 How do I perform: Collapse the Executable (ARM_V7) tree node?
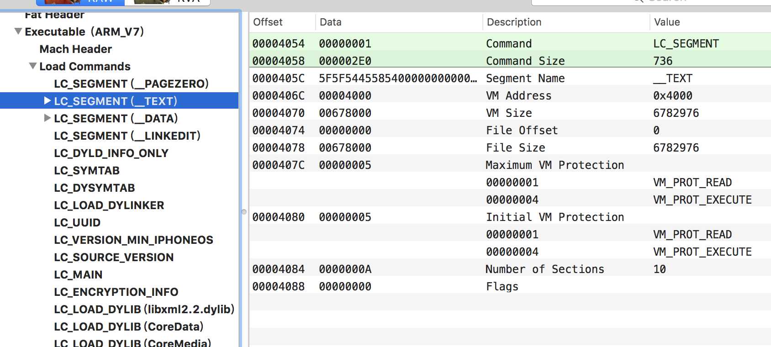pyautogui.click(x=18, y=32)
